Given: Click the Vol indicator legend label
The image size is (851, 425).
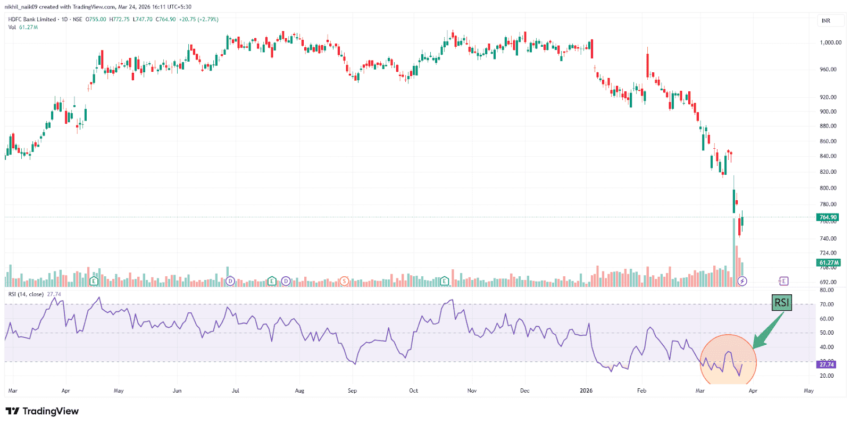Looking at the screenshot, I should (x=12, y=27).
